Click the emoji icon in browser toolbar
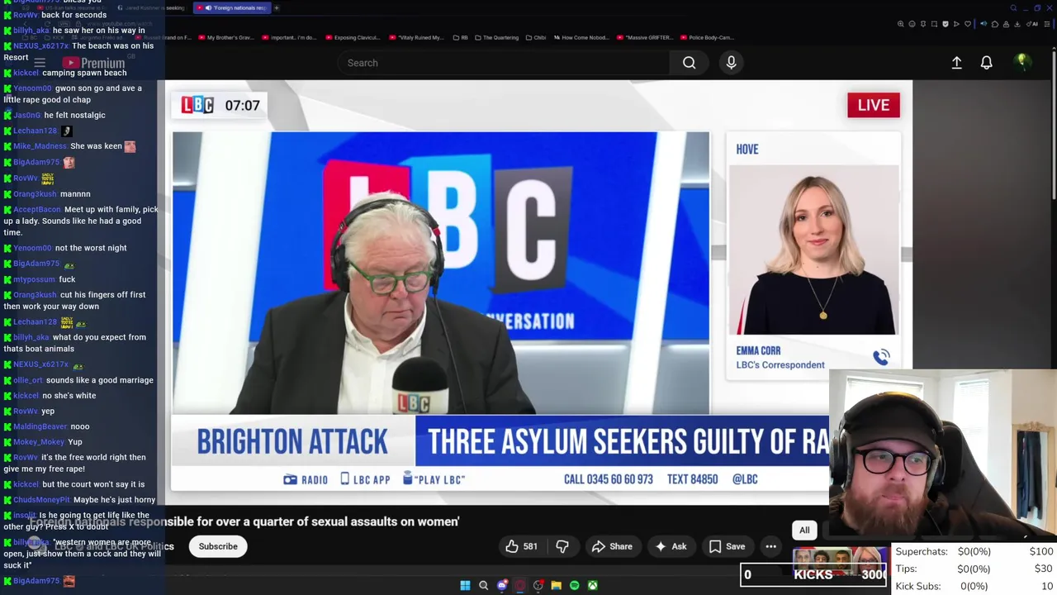1057x595 pixels. [x=912, y=24]
